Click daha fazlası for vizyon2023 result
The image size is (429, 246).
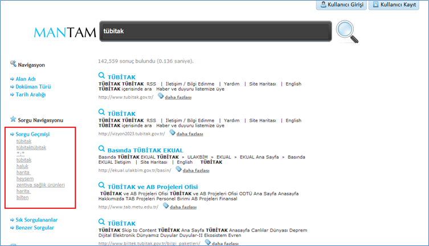[x=190, y=134]
